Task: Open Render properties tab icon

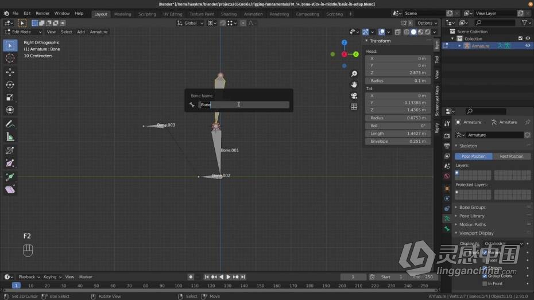Action: [x=447, y=136]
